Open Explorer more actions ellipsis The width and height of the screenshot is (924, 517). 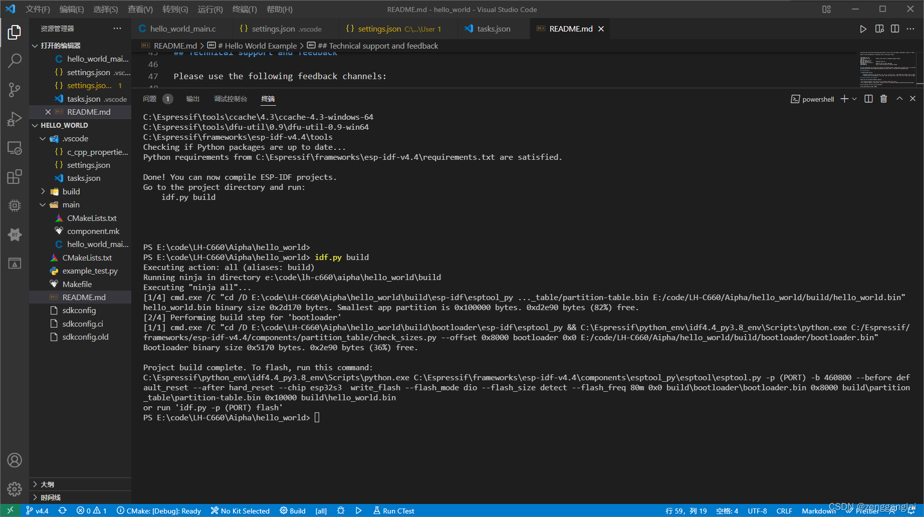pos(117,29)
